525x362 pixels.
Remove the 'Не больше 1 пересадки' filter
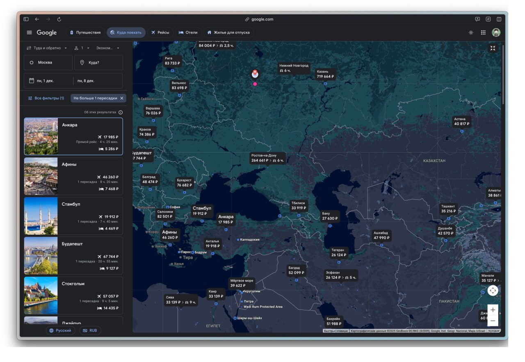pyautogui.click(x=122, y=98)
